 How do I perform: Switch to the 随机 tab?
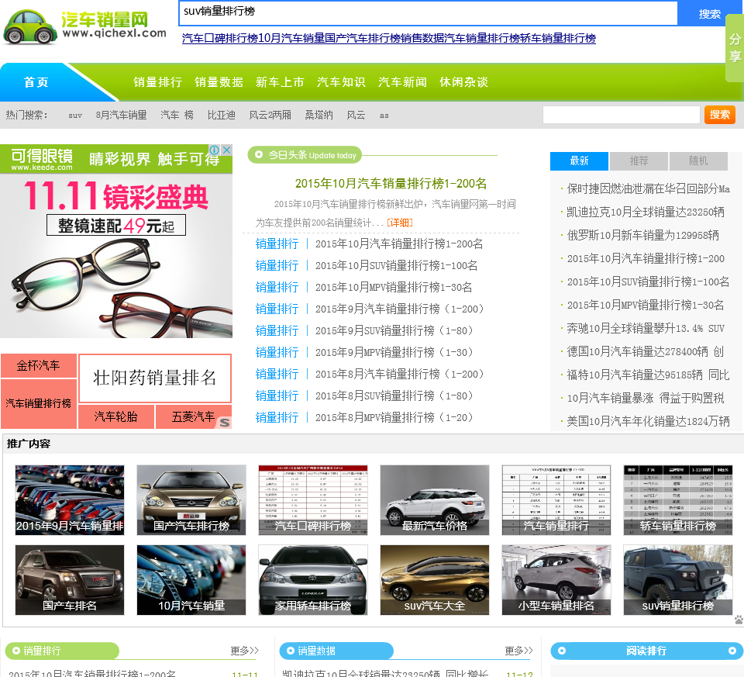point(698,161)
